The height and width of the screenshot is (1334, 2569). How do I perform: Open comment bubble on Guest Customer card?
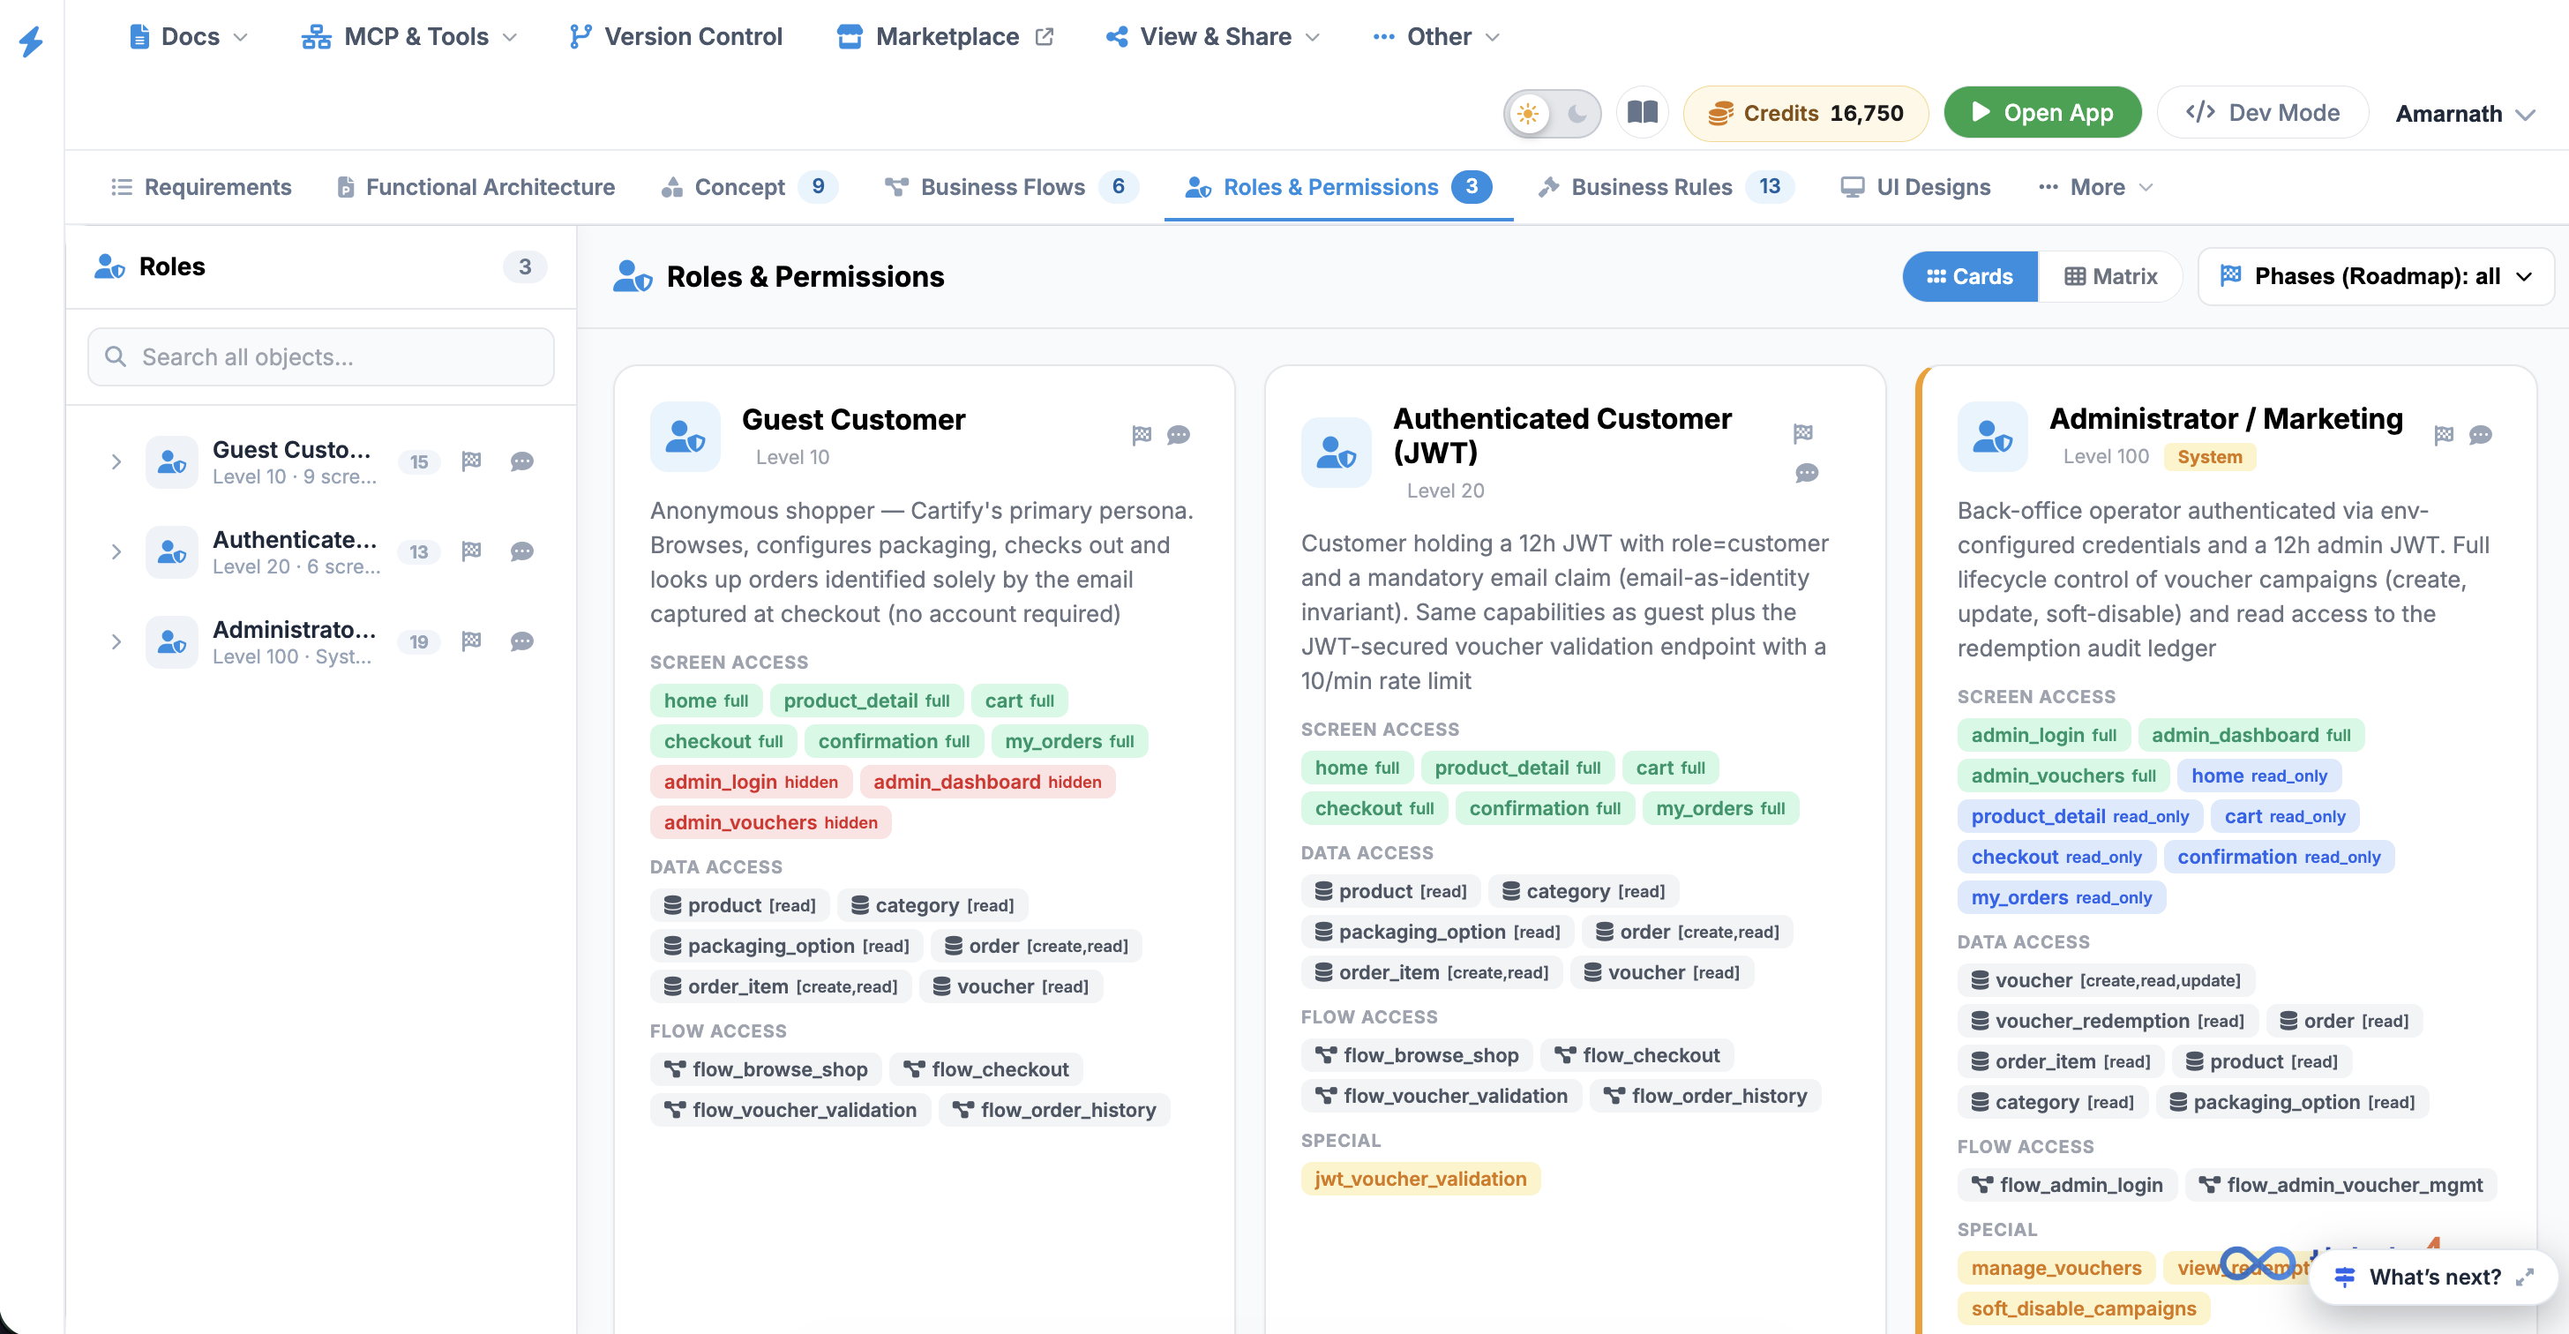(x=1179, y=435)
